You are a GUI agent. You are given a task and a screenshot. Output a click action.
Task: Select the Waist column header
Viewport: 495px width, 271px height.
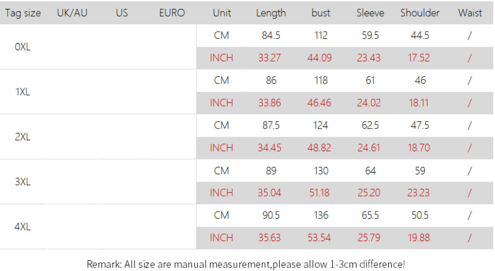click(470, 13)
